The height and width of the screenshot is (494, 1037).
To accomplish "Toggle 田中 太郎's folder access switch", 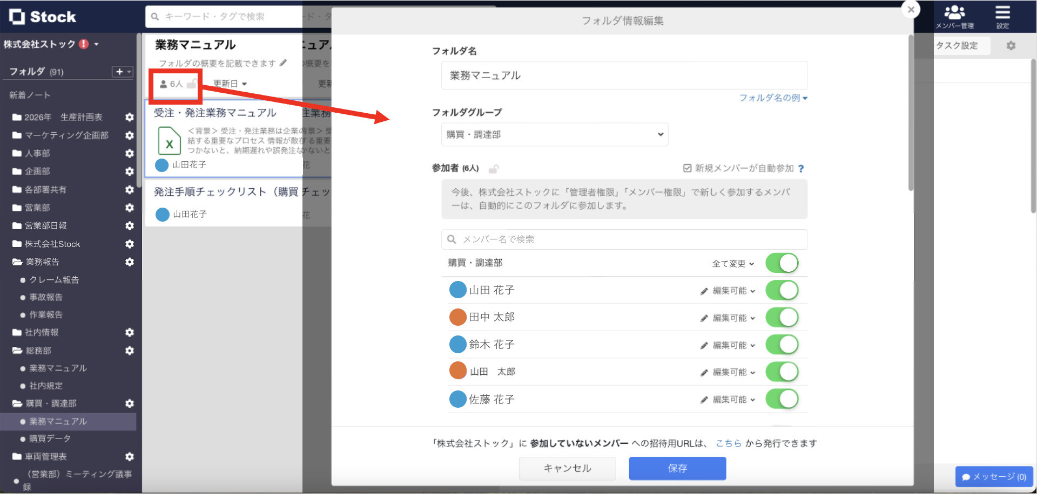I will [x=782, y=317].
